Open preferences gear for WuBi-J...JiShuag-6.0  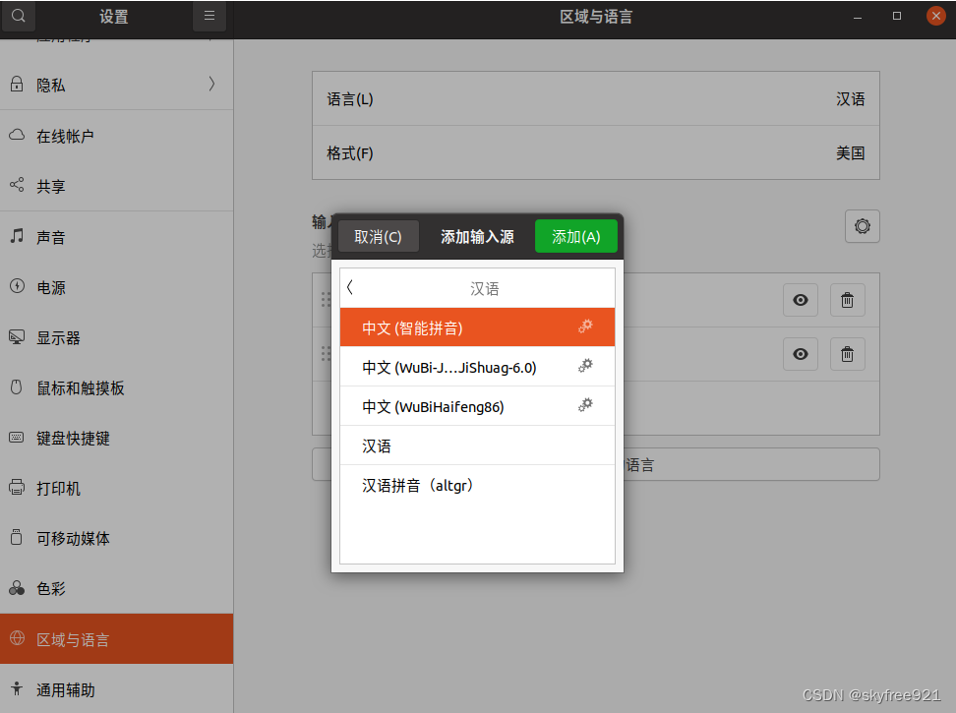coord(585,366)
